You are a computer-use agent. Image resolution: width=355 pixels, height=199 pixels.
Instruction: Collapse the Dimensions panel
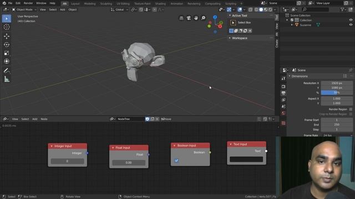click(x=290, y=76)
